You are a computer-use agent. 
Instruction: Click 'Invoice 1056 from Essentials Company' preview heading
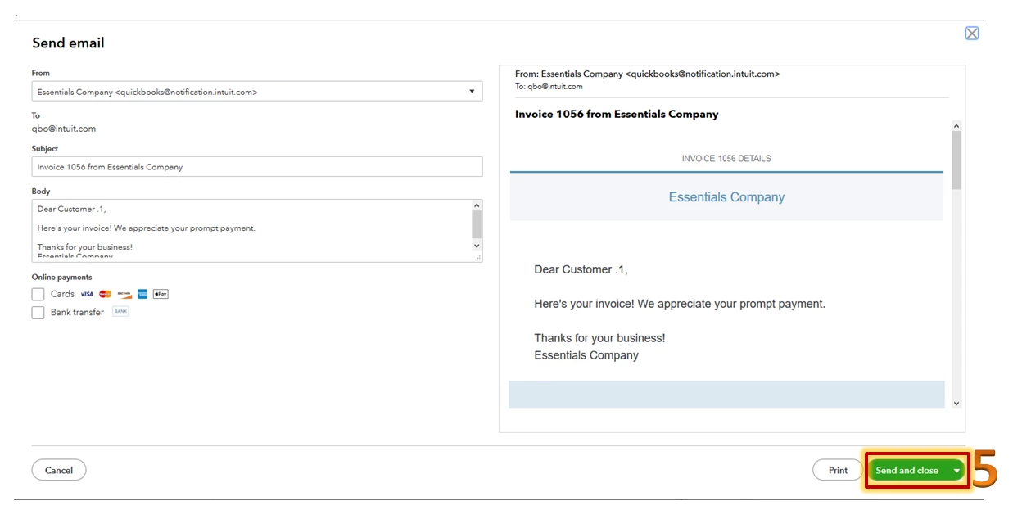pos(617,115)
